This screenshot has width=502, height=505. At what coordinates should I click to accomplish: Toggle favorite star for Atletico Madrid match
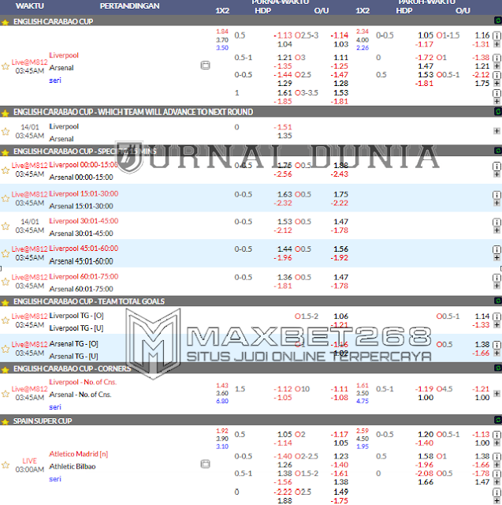point(6,465)
